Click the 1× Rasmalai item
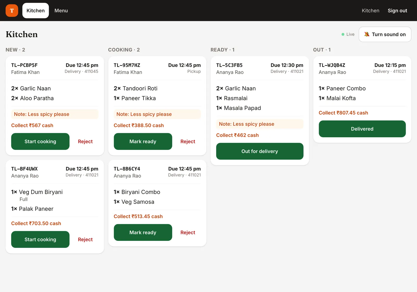 pyautogui.click(x=232, y=98)
